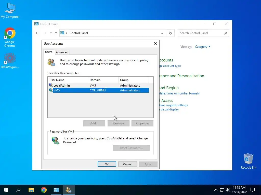Click the Apply button
The width and height of the screenshot is (261, 195).
pos(148,164)
